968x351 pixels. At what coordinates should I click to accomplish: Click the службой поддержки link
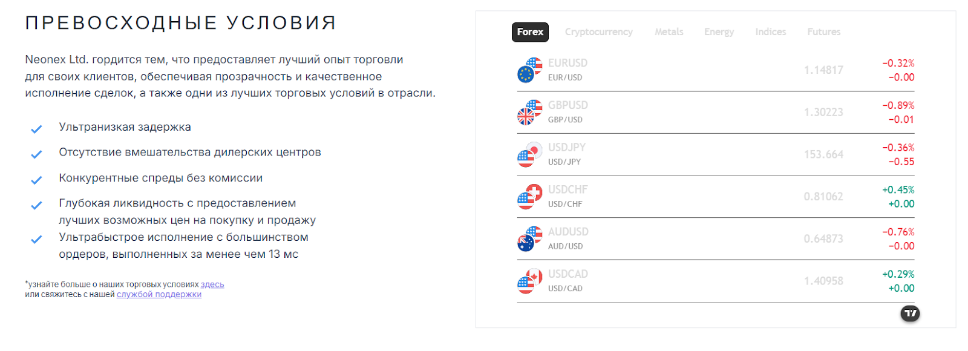point(158,294)
